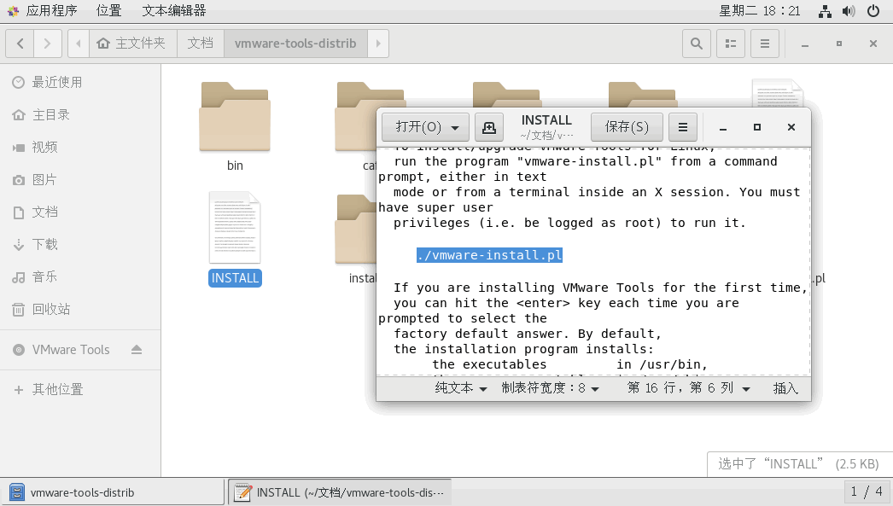
Task: Toggle the 插入 insert mode indicator
Action: coord(785,388)
